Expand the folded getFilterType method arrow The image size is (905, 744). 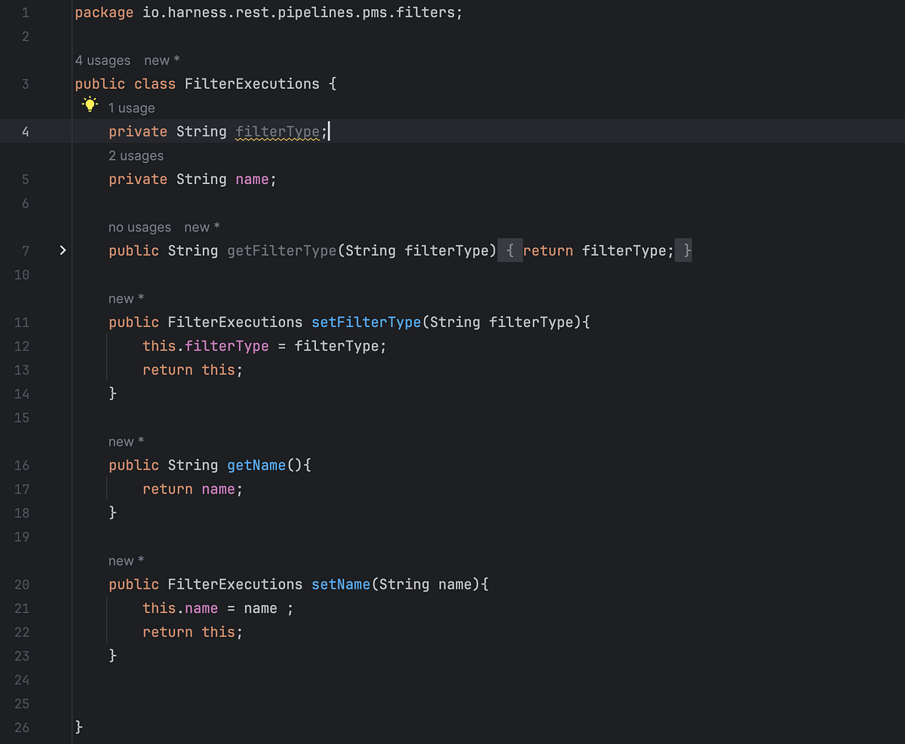tap(63, 250)
